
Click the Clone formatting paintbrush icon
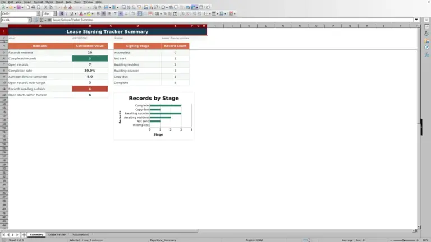[x=65, y=7]
